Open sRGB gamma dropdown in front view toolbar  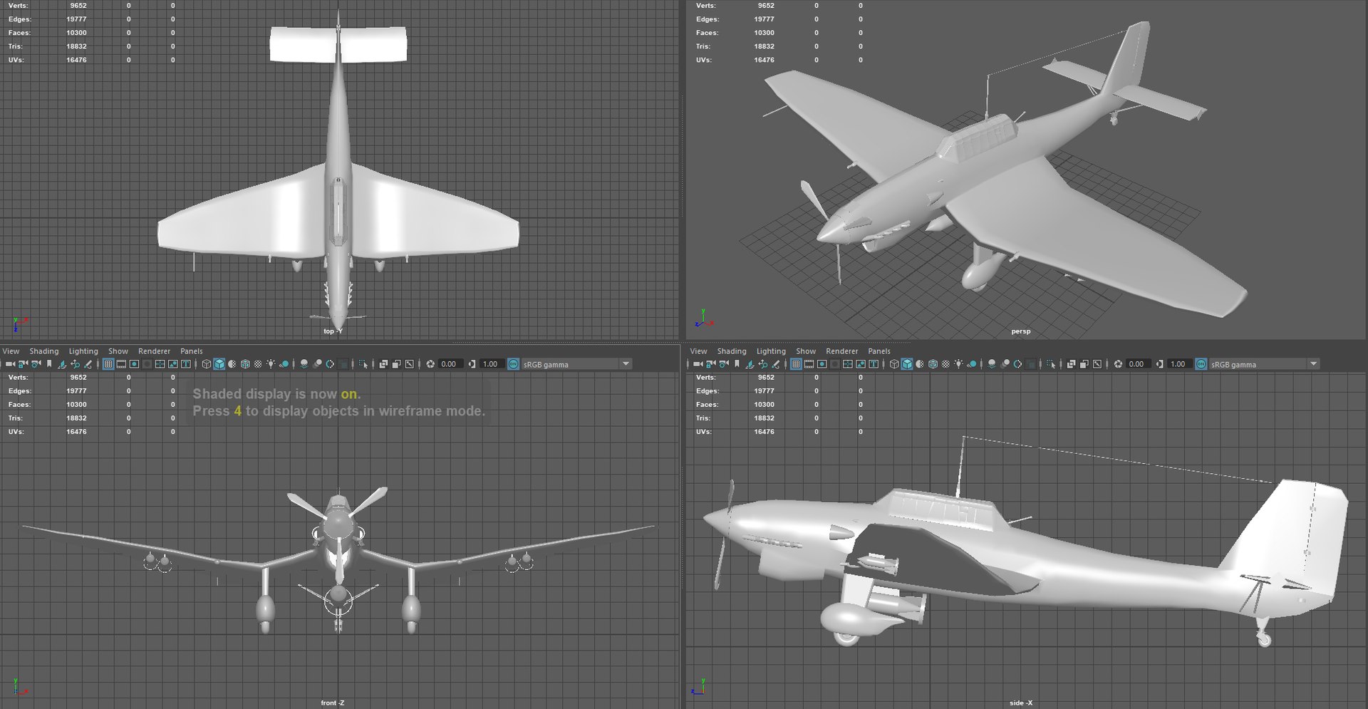576,364
